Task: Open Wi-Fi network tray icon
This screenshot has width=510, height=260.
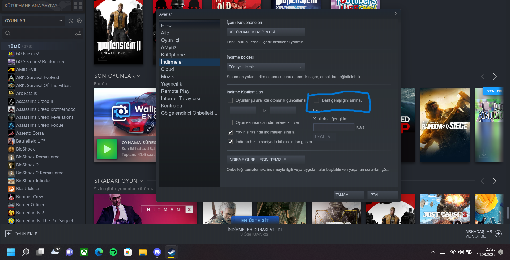Action: click(x=453, y=252)
